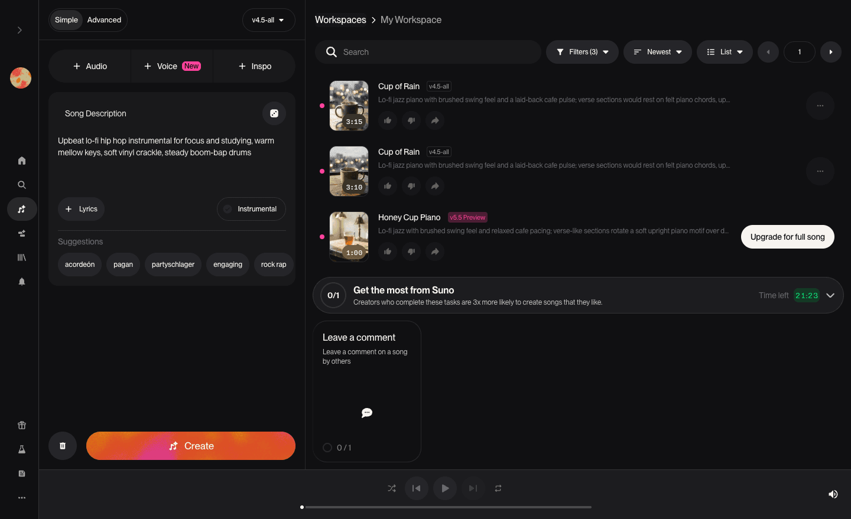
Task: Open the 3:10 Cup of Rain thumbnail
Action: pos(349,171)
